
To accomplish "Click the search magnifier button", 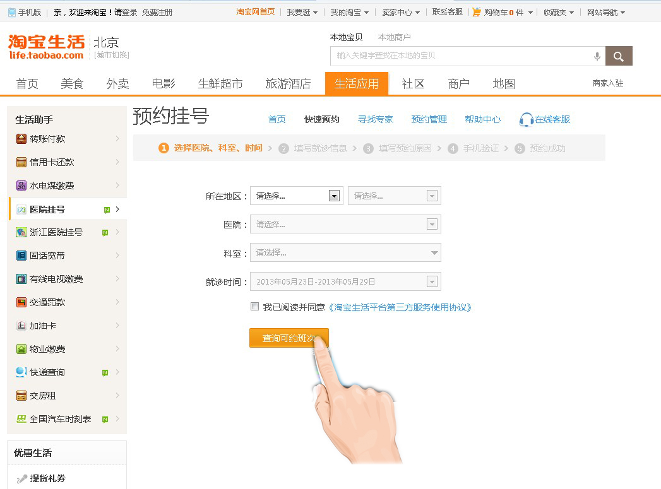I will pyautogui.click(x=618, y=56).
